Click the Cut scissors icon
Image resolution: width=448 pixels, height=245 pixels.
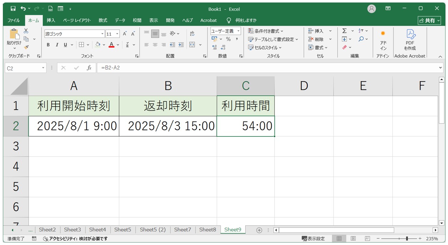(x=26, y=31)
